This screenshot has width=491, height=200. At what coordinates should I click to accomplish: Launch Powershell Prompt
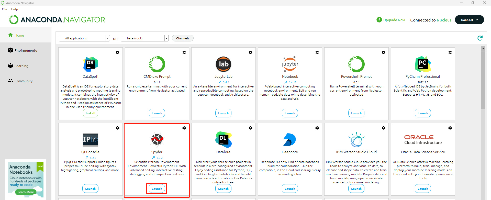tap(356, 113)
